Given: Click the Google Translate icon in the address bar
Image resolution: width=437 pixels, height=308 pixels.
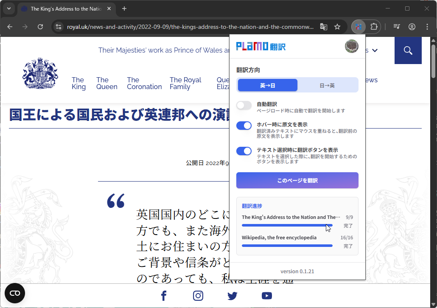Looking at the screenshot, I should [x=323, y=26].
